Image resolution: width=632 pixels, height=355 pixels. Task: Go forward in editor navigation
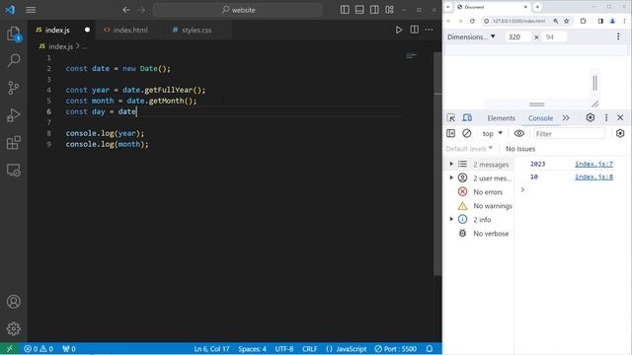click(141, 10)
